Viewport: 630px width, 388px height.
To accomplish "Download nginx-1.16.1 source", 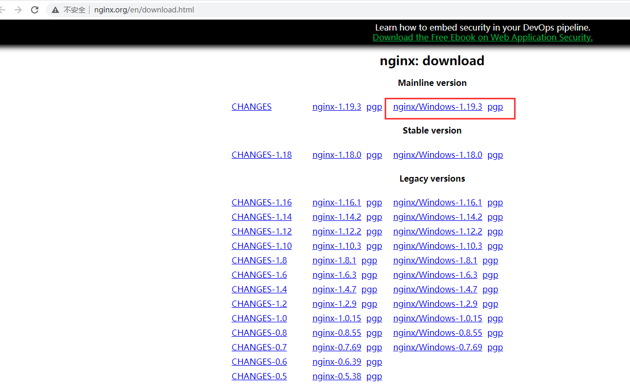I will point(336,202).
